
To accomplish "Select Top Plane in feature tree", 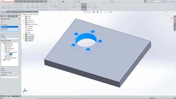I will pos(30,28).
